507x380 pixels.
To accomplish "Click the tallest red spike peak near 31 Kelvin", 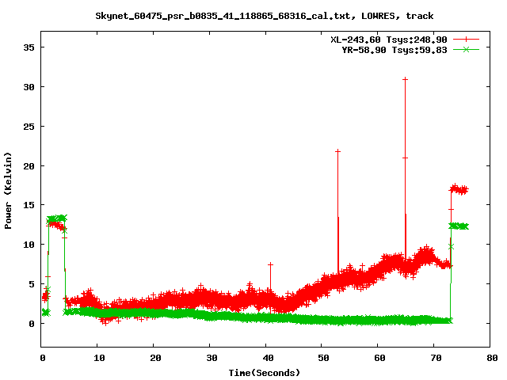I will pyautogui.click(x=405, y=79).
